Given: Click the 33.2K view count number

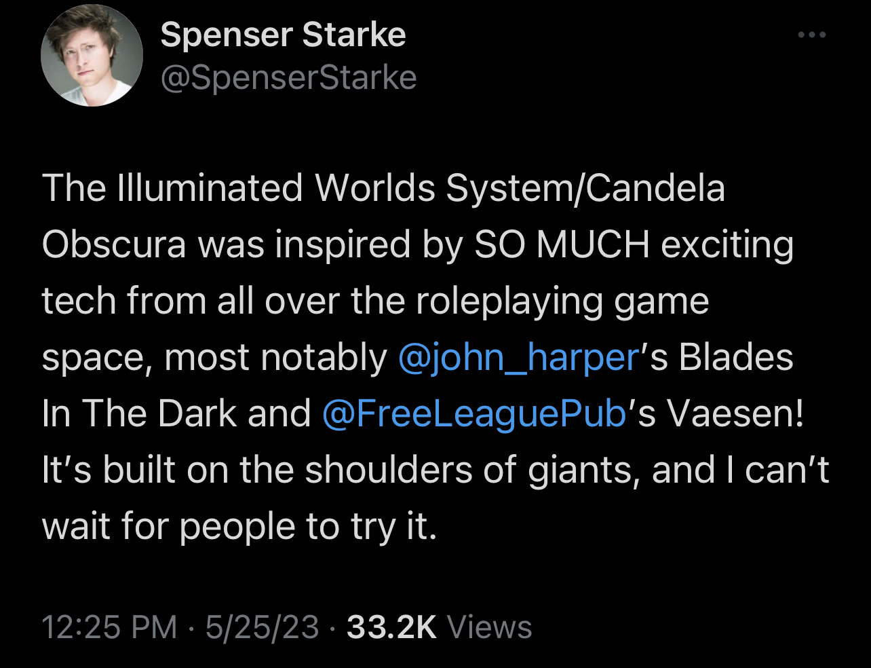Looking at the screenshot, I should click(x=391, y=627).
